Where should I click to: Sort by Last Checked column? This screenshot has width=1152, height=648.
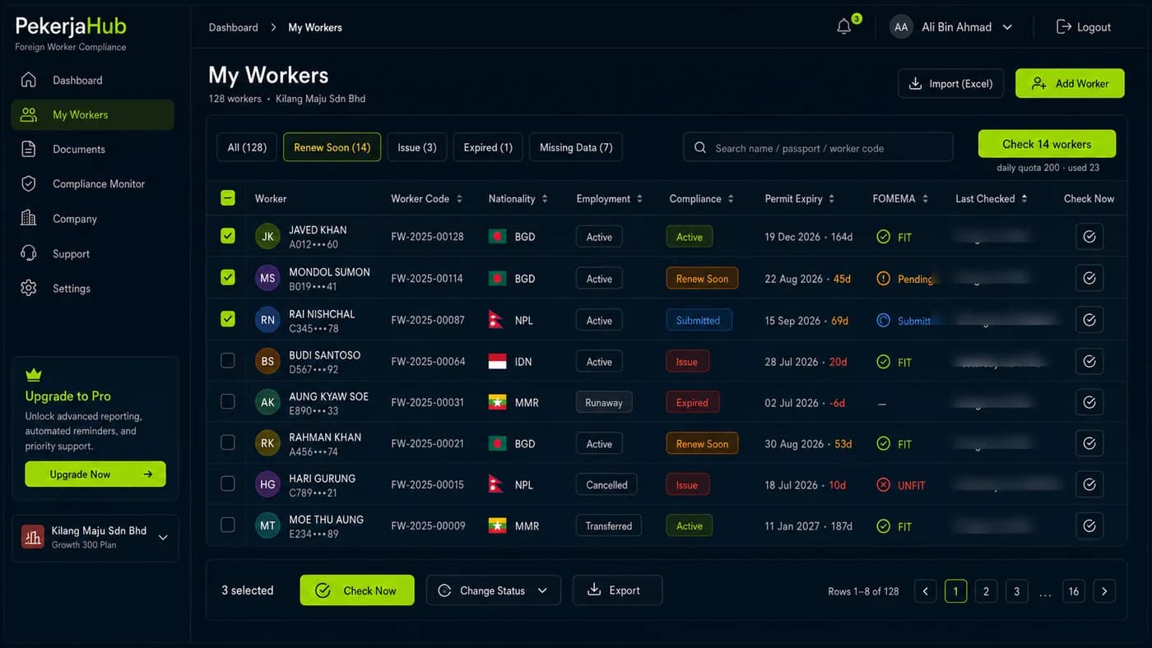point(1024,199)
